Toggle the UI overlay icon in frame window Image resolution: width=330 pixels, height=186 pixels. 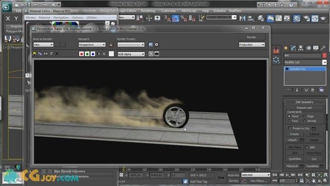tap(151, 54)
